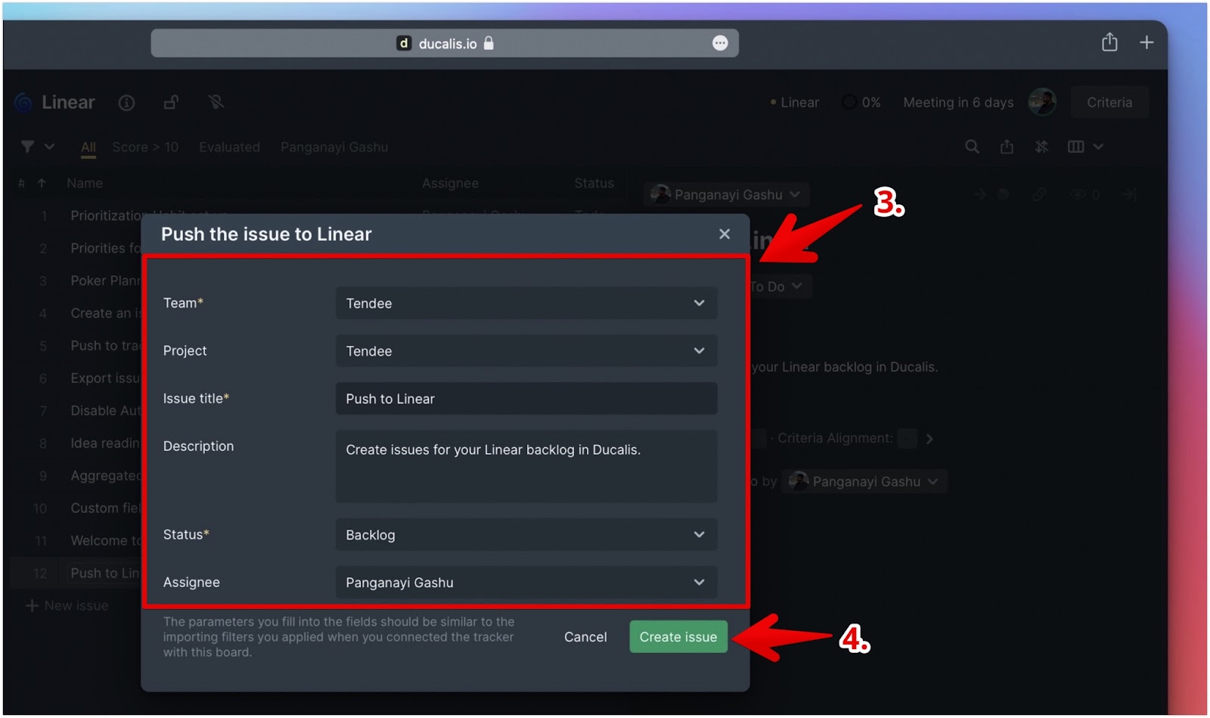Open the board info icon
Viewport: 1210px width, 718px height.
click(126, 102)
